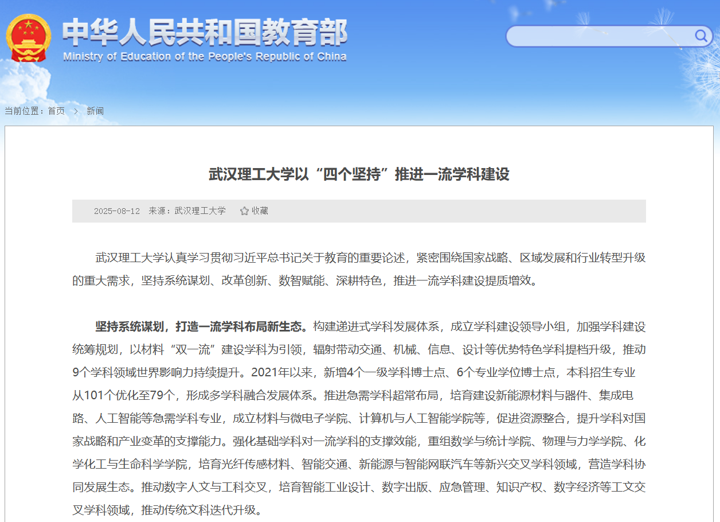
Task: Click the line starting 统筹规划，以材料“双一流”
Action: [359, 350]
